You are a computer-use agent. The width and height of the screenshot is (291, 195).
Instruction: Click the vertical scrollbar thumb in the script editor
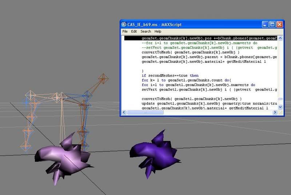(x=280, y=99)
